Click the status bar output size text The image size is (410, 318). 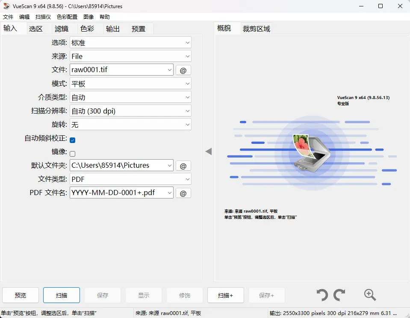pos(333,313)
